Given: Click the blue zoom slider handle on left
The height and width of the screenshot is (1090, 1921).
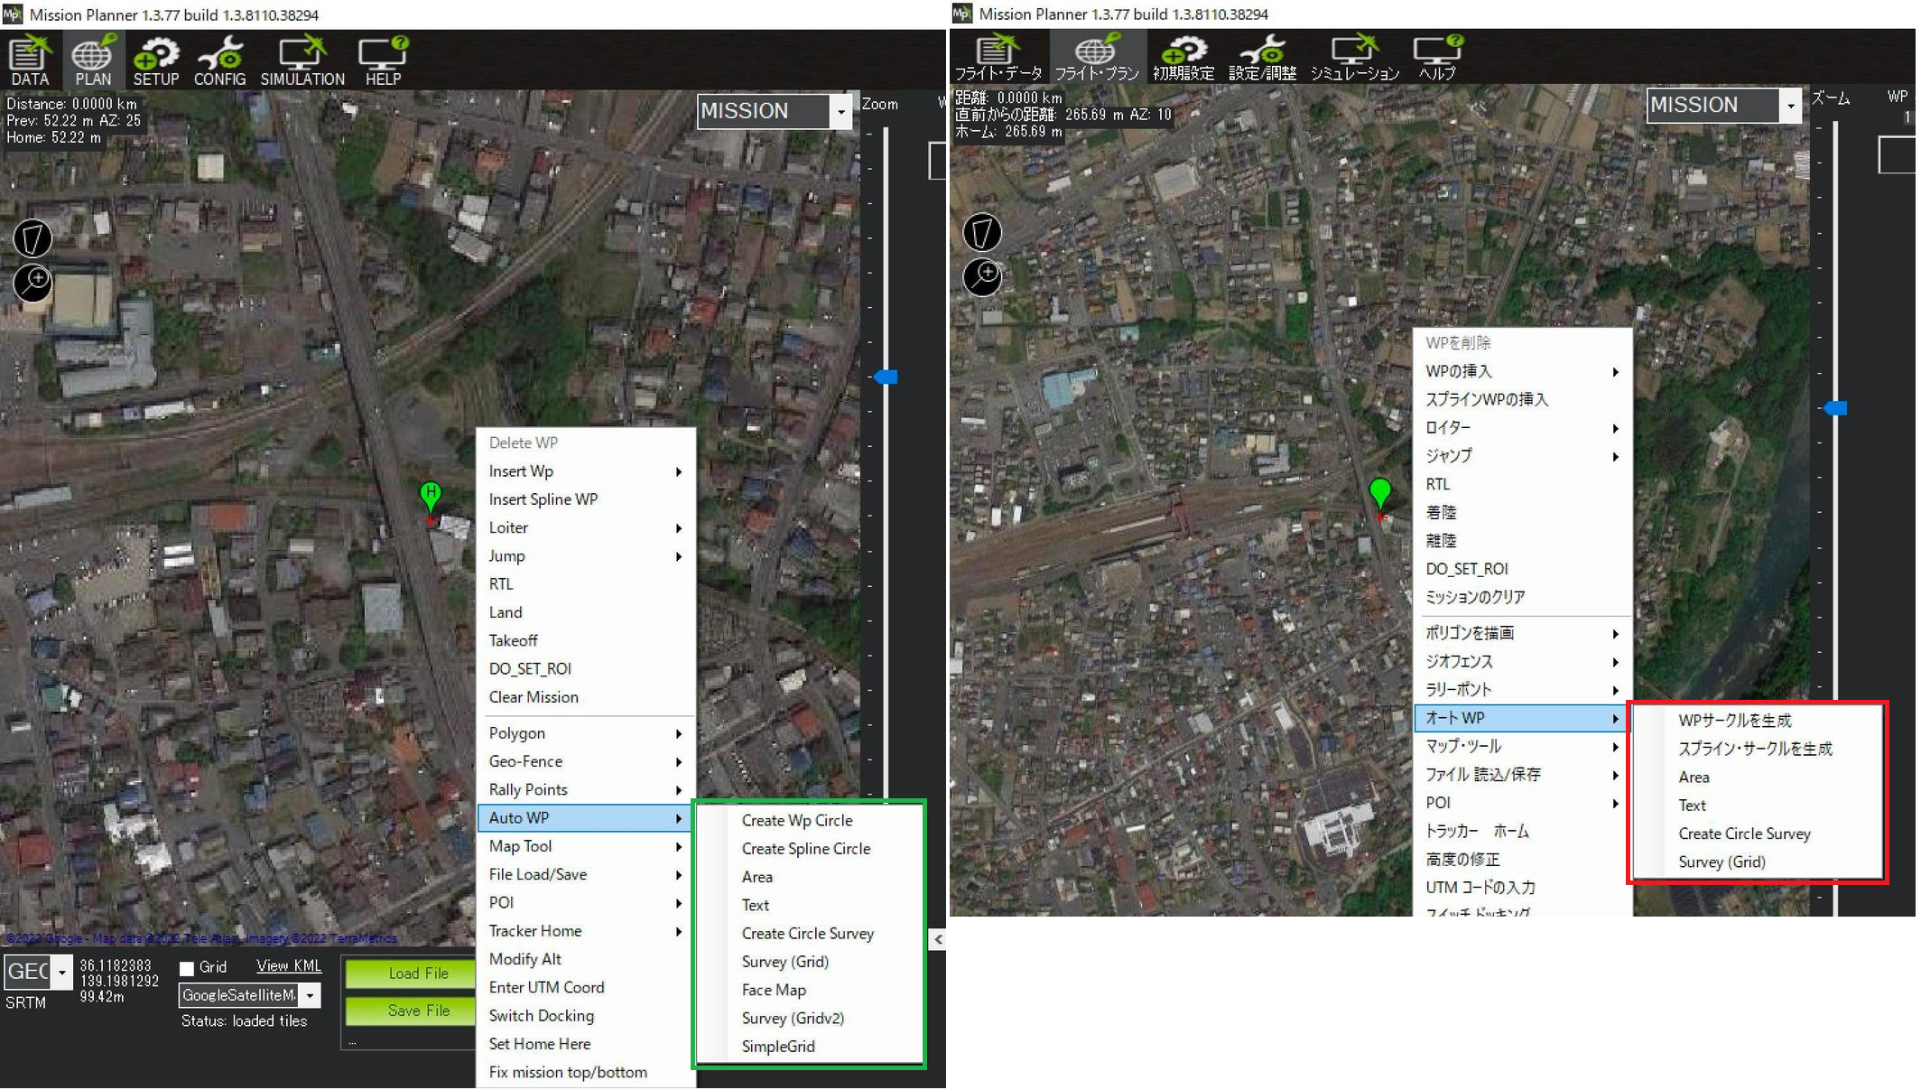Looking at the screenshot, I should click(886, 377).
